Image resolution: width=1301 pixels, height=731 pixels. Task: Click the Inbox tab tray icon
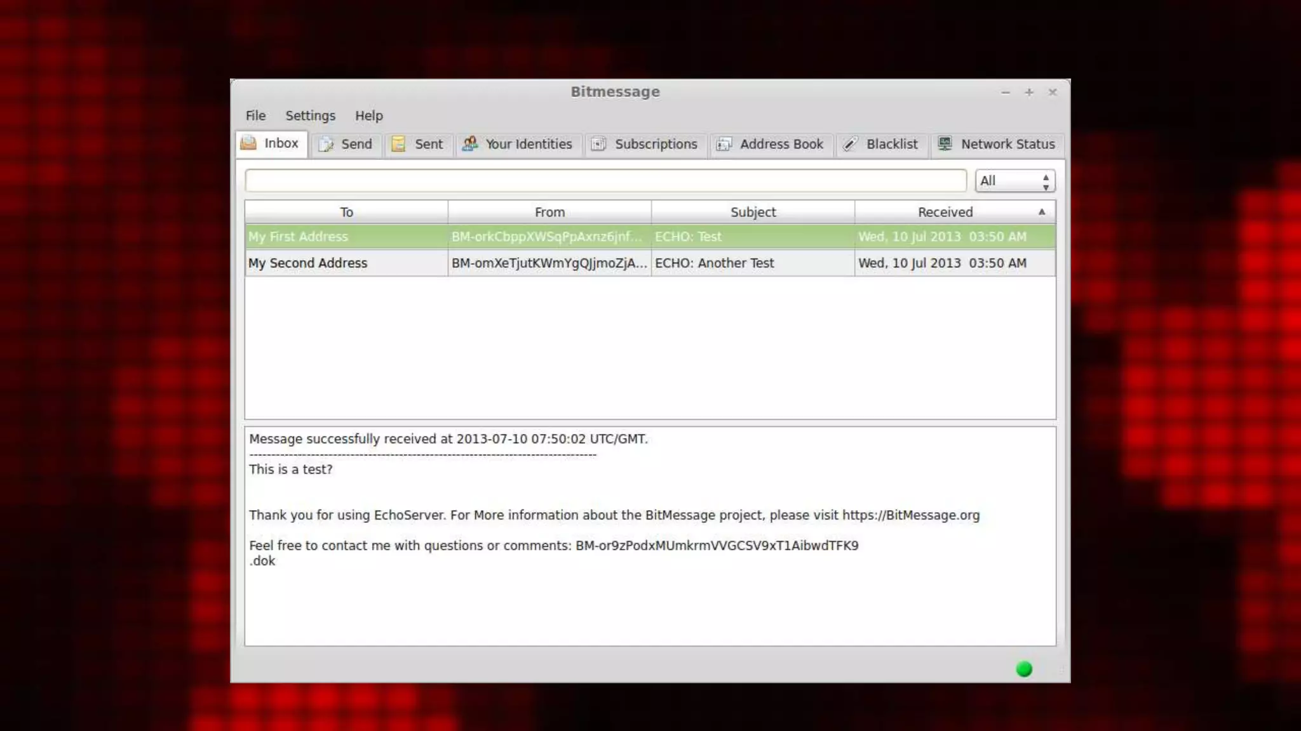(248, 143)
